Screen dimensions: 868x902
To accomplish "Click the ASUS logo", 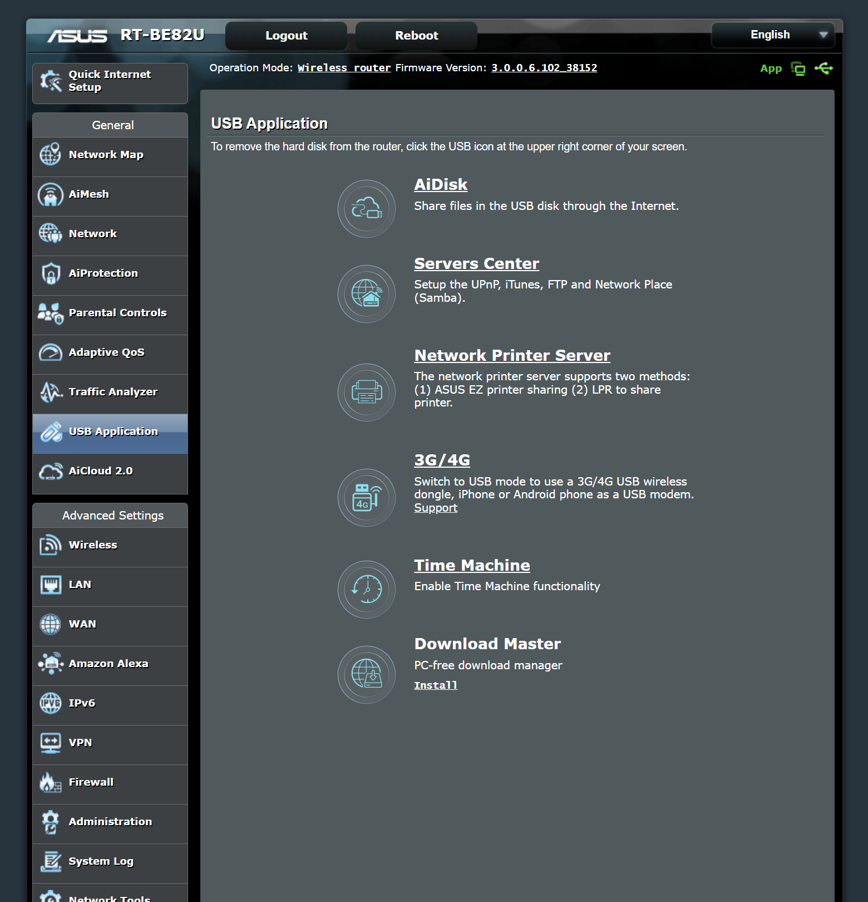I will (77, 36).
